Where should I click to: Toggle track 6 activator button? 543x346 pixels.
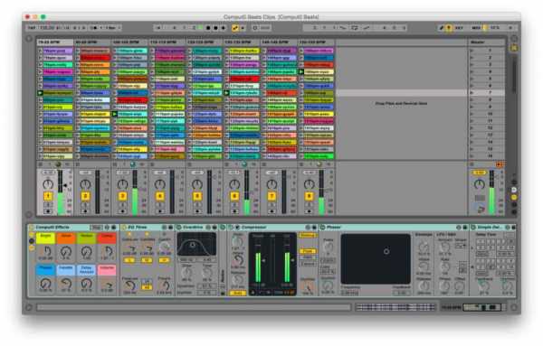pos(234,196)
